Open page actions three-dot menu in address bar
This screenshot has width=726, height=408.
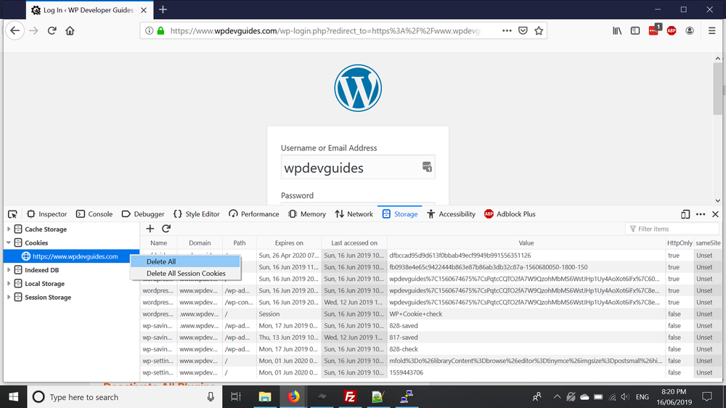pyautogui.click(x=507, y=30)
